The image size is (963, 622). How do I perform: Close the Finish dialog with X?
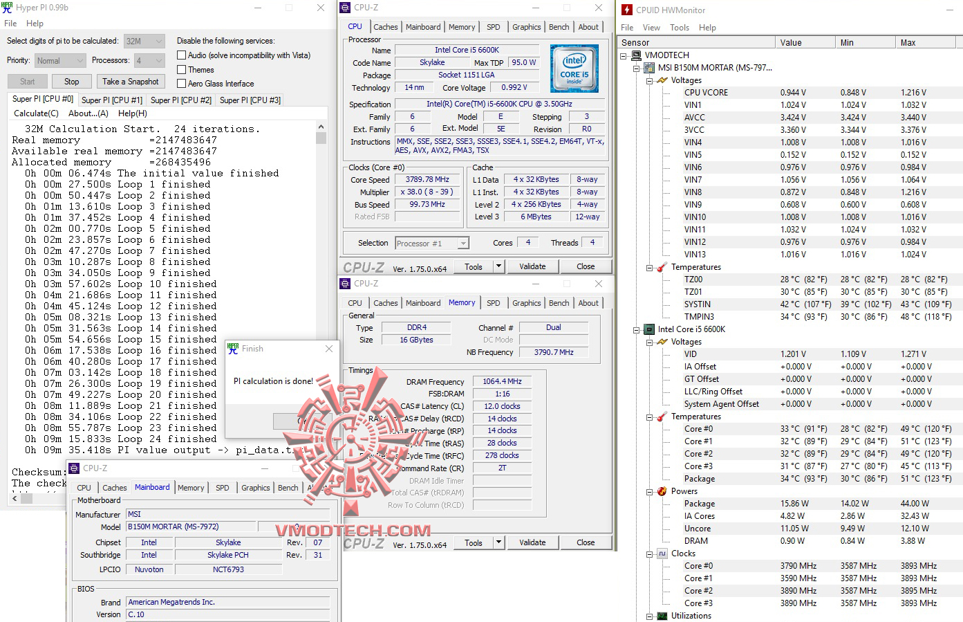(x=329, y=349)
